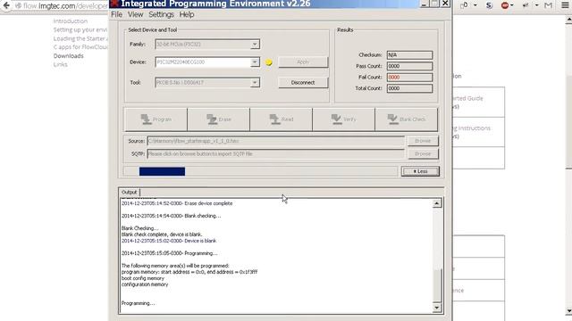Click the Verify device button
The width and height of the screenshot is (572, 321).
coord(343,119)
